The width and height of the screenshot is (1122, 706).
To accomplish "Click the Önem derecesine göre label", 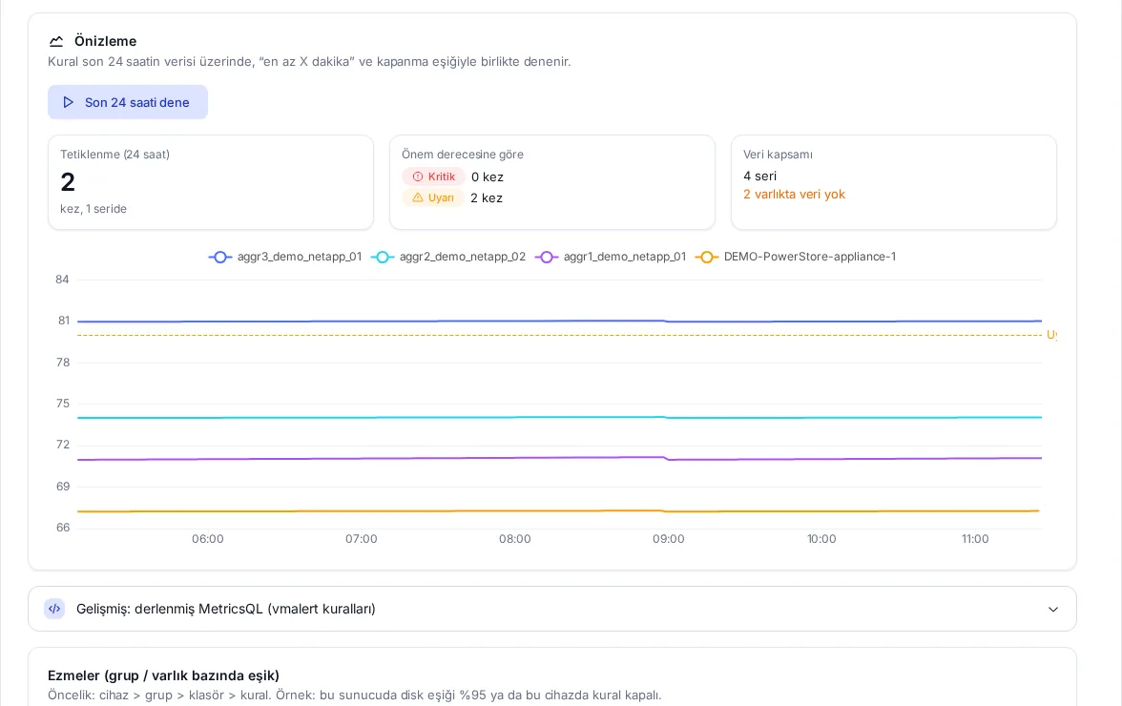I will tap(462, 155).
